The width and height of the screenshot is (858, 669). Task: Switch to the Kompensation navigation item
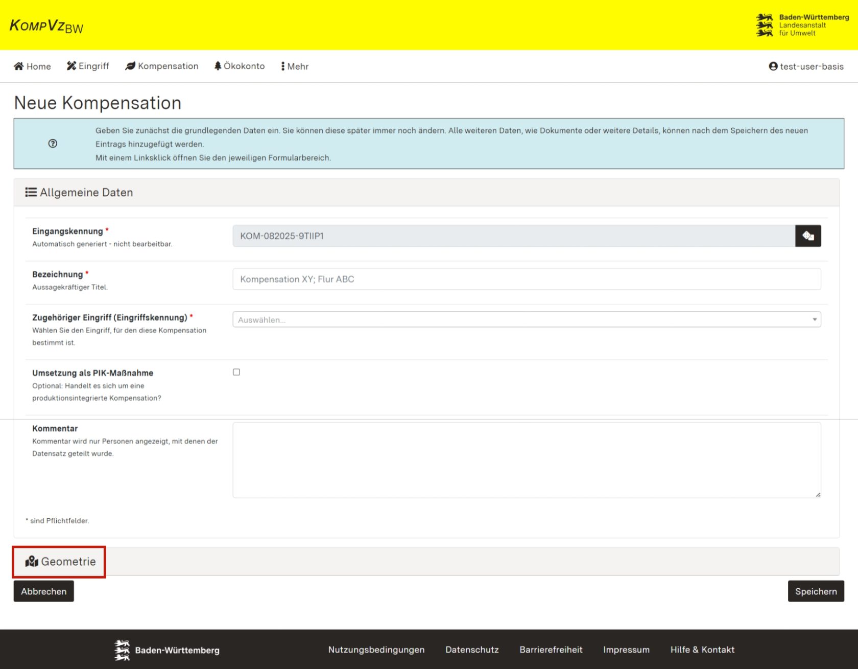point(161,65)
